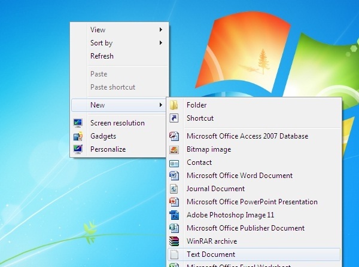
Task: Expand the Sort by submenu arrow
Action: point(161,43)
